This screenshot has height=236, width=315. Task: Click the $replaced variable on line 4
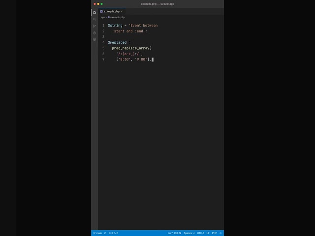(x=117, y=42)
